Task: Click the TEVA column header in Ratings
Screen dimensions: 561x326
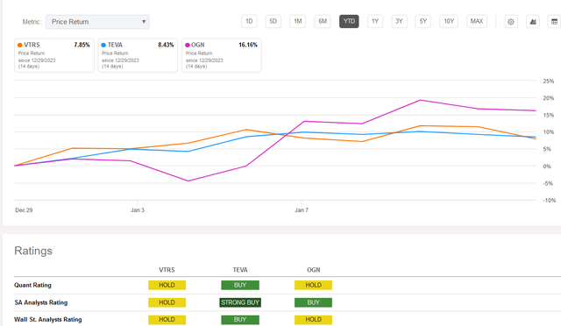Action: pyautogui.click(x=240, y=270)
